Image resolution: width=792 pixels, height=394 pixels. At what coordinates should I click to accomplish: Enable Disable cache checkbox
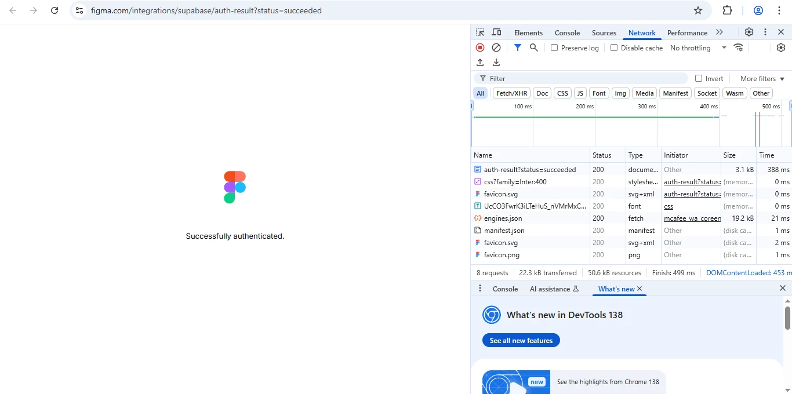tap(614, 48)
